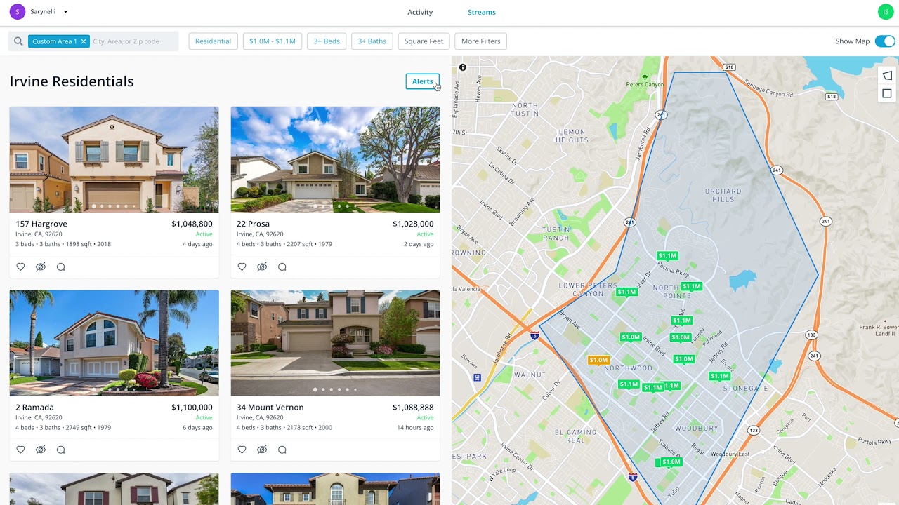The width and height of the screenshot is (899, 505).
Task: Open the map info icon
Action: pos(463,67)
